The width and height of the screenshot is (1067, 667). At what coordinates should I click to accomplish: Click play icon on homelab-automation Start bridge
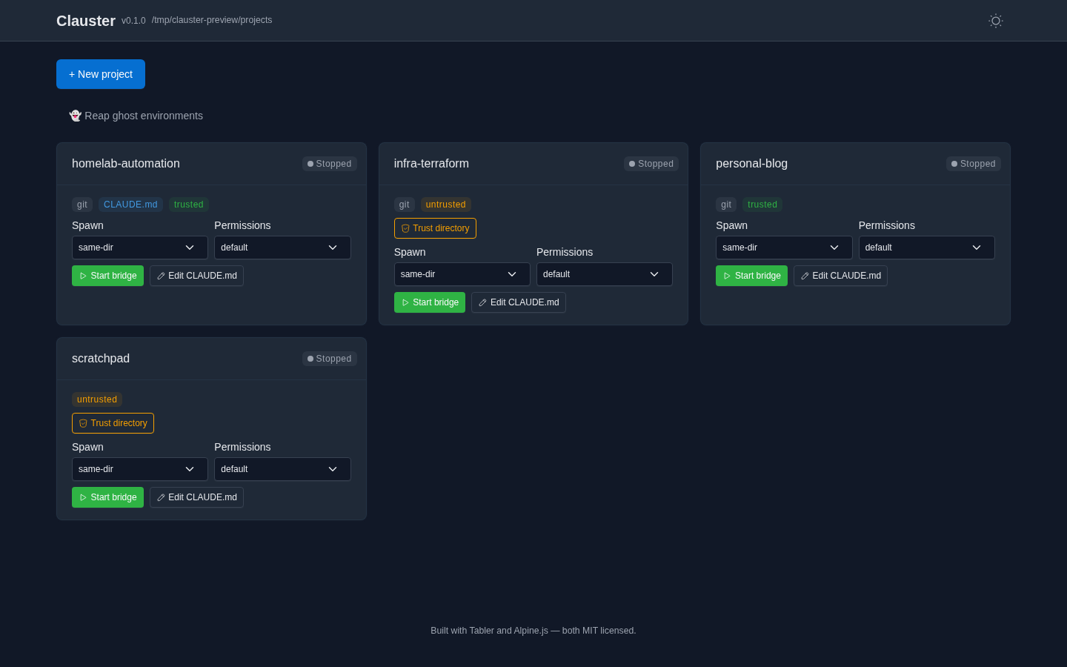(x=83, y=276)
